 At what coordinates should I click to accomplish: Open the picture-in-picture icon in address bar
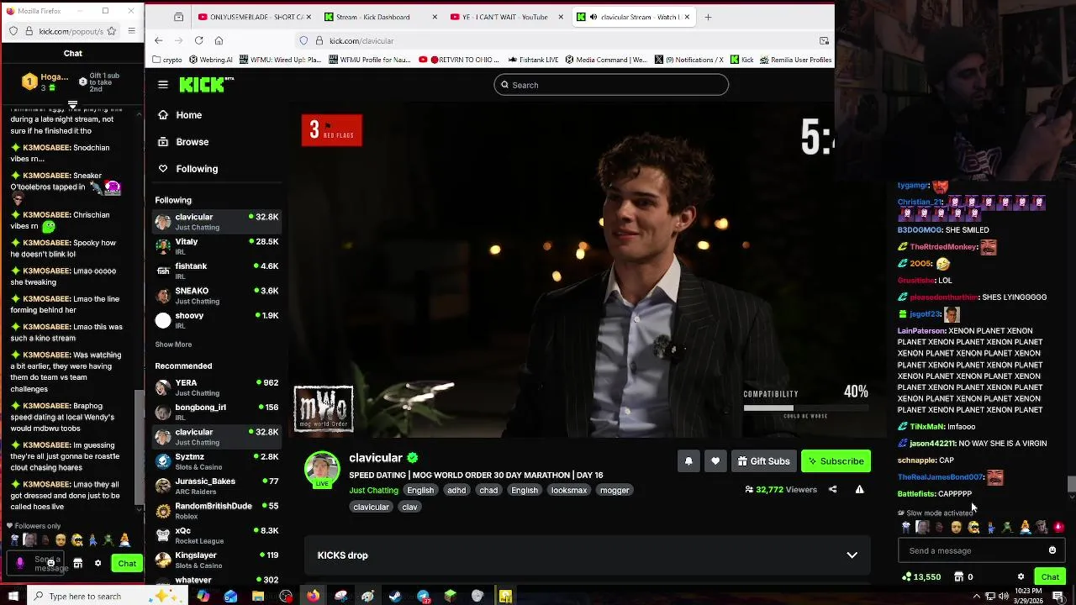[x=824, y=40]
